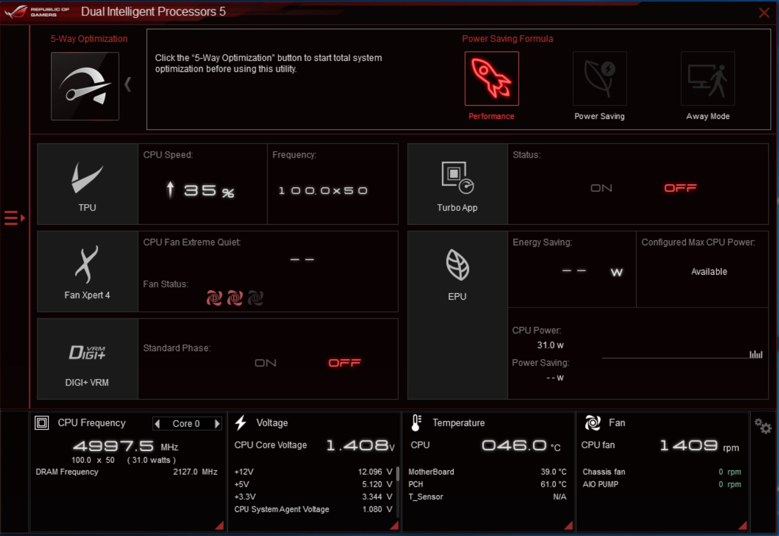
Task: Click the Performance mode label
Action: coord(491,116)
